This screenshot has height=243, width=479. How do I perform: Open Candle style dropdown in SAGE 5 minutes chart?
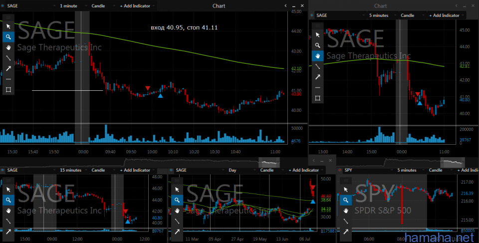pos(413,15)
